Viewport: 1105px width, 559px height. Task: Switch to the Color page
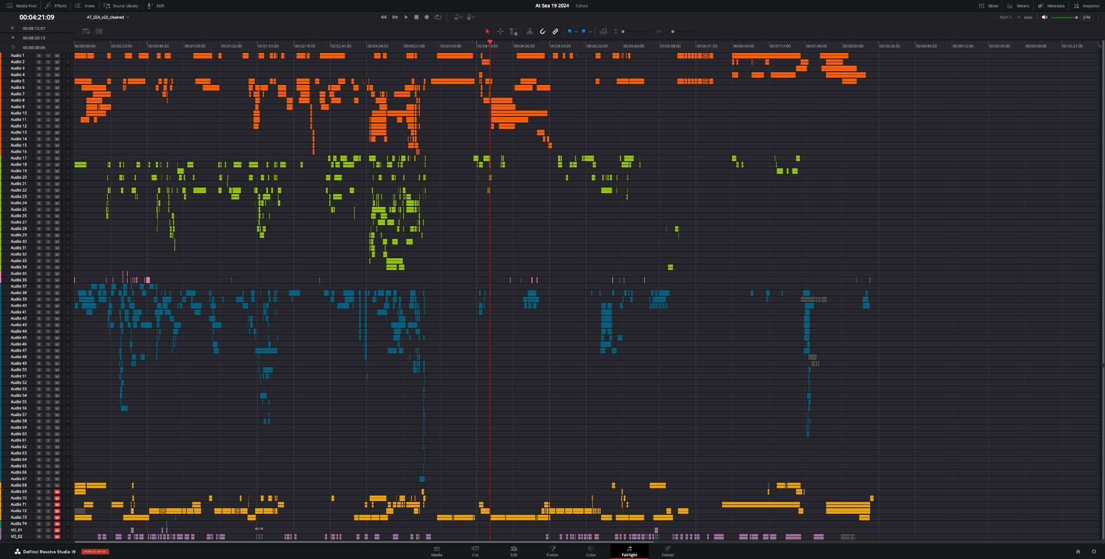click(591, 551)
